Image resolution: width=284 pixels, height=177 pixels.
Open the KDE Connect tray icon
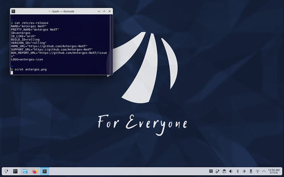(x=218, y=171)
